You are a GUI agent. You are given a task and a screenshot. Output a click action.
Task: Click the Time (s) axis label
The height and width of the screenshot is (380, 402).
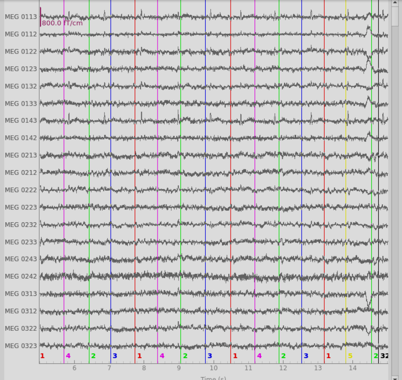pos(213,378)
